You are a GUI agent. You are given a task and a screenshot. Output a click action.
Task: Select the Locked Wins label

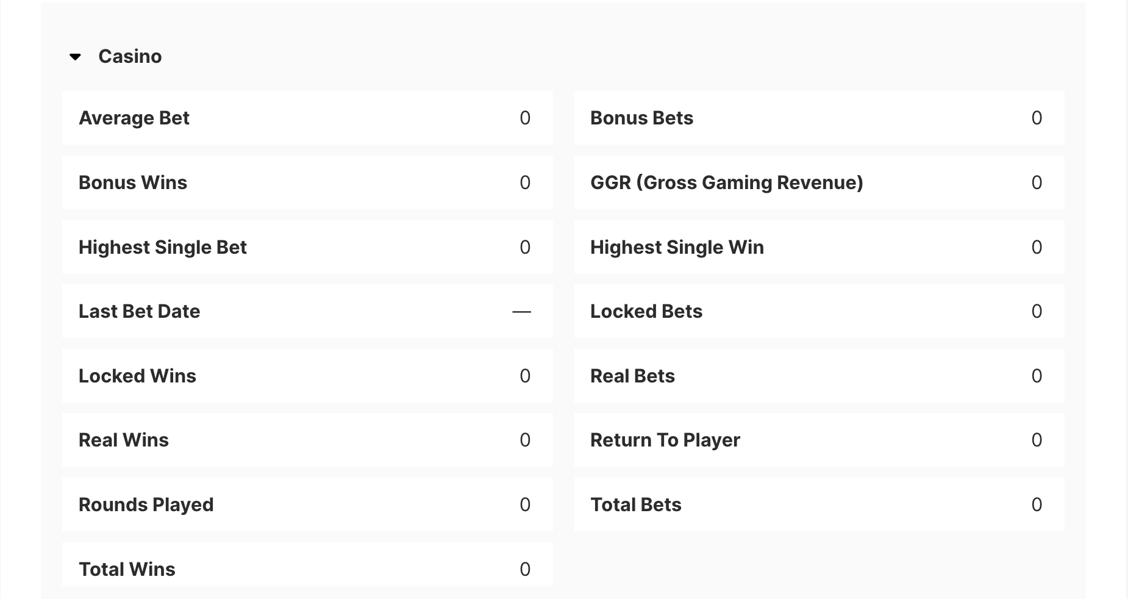coord(137,376)
